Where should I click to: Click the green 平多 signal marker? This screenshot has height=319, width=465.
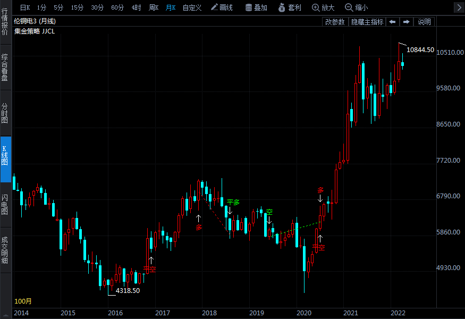coord(233,203)
